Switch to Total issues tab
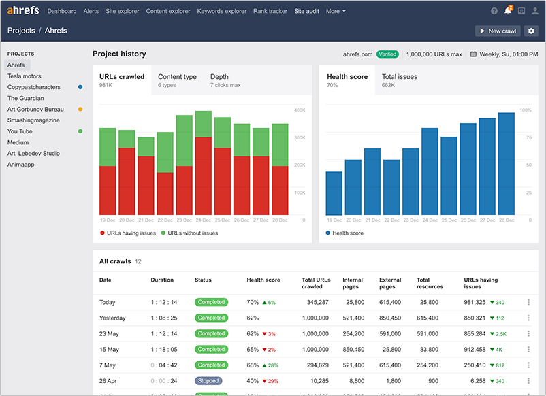This screenshot has width=546, height=396. click(x=400, y=80)
